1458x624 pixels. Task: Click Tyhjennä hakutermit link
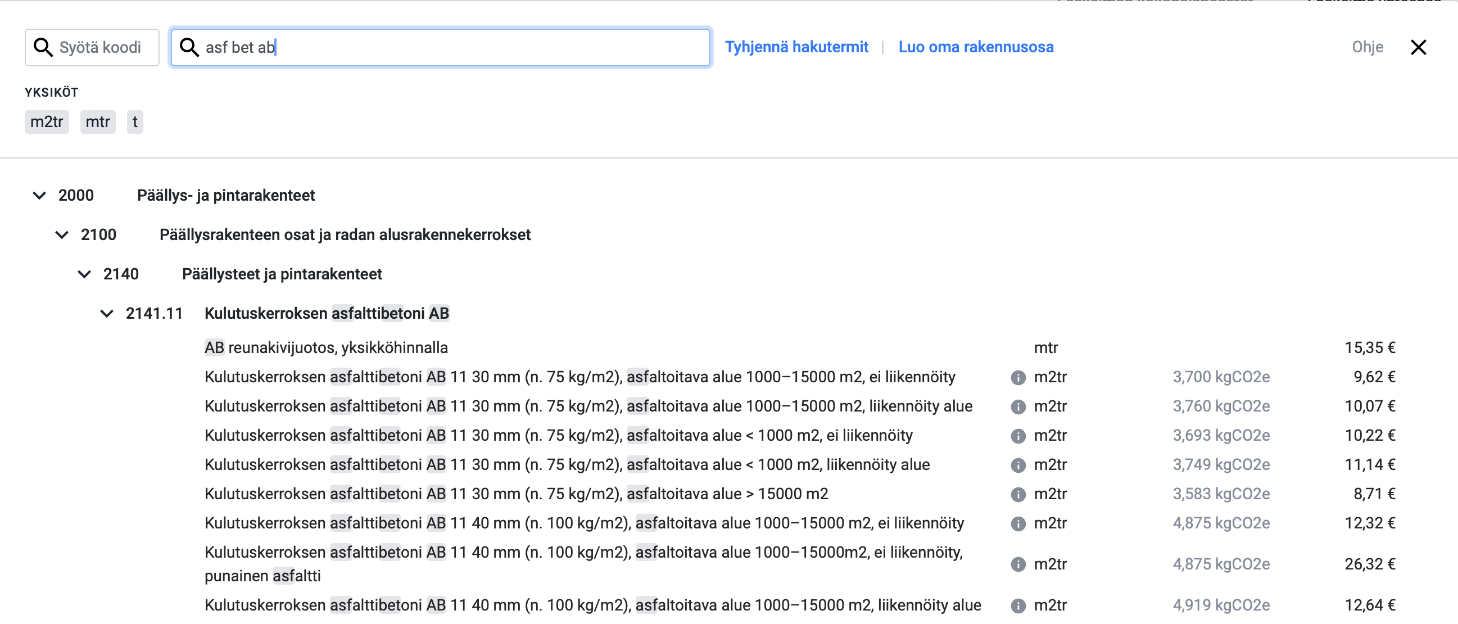coord(796,47)
